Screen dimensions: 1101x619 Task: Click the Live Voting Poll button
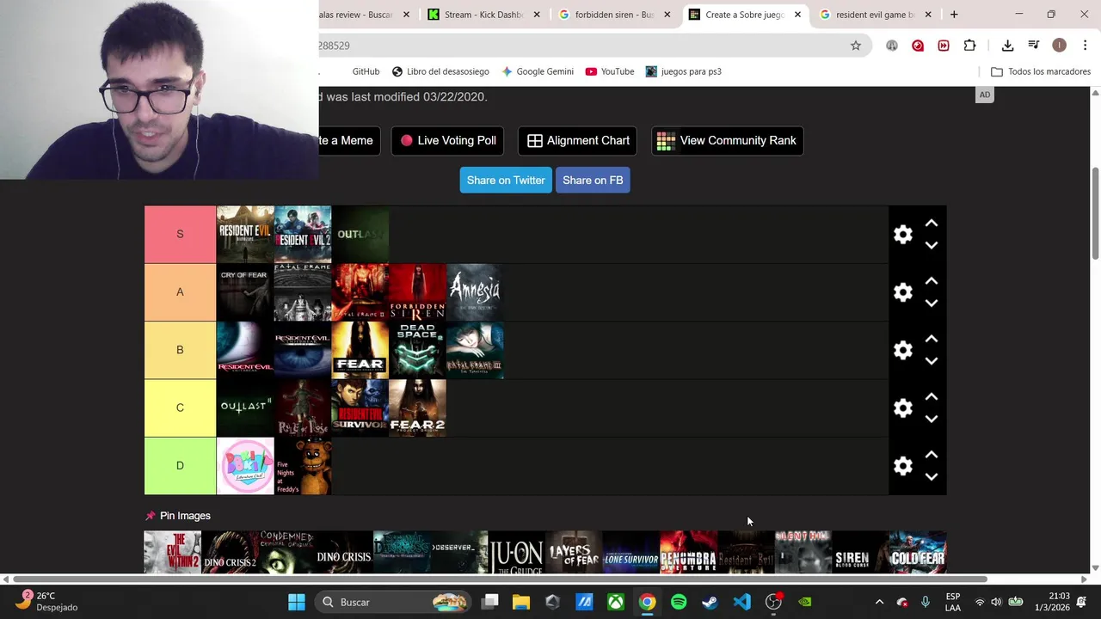click(447, 141)
